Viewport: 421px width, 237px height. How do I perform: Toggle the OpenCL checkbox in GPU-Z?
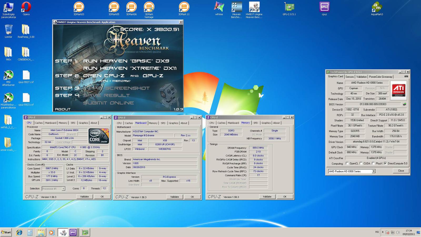347,163
